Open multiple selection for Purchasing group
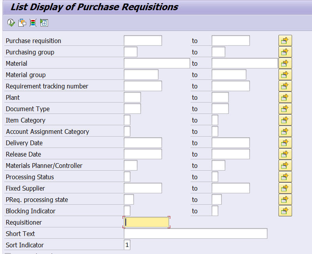This screenshot has width=312, height=254. (285, 52)
